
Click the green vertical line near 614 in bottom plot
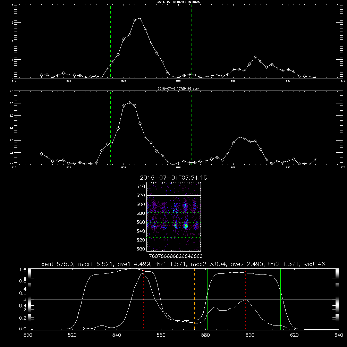click(280, 299)
